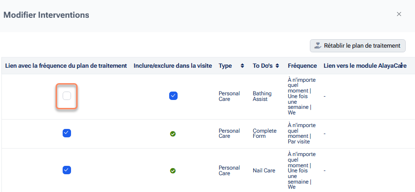Check the frequency link box for Bathing Assist

(67, 96)
